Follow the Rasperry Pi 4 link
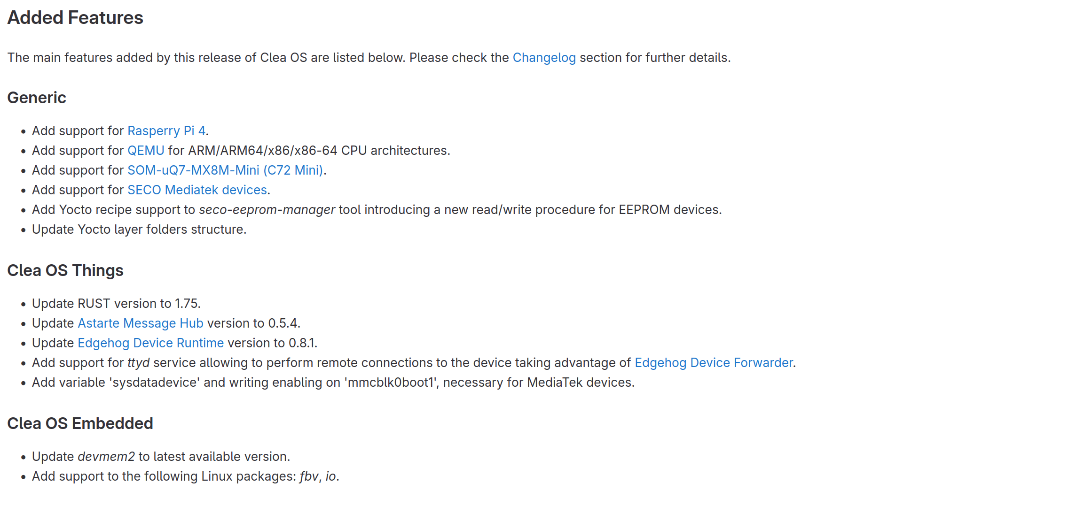This screenshot has width=1084, height=506. click(166, 131)
